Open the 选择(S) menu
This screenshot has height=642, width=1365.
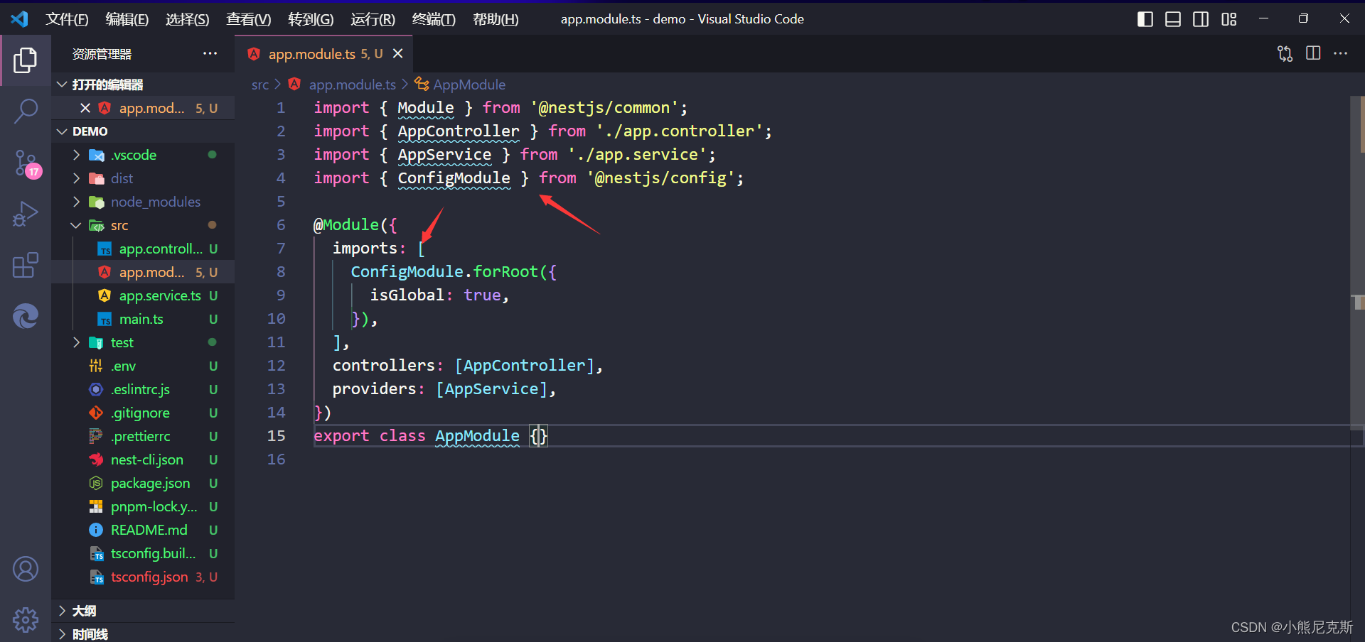(188, 19)
